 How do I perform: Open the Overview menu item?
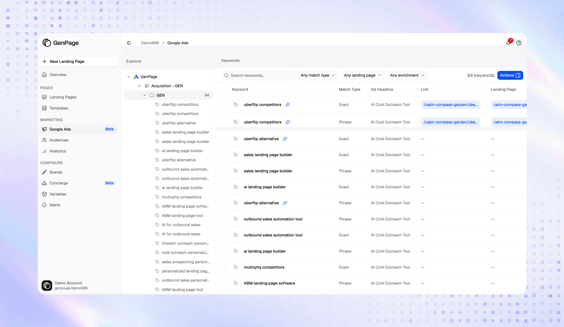(x=79, y=75)
